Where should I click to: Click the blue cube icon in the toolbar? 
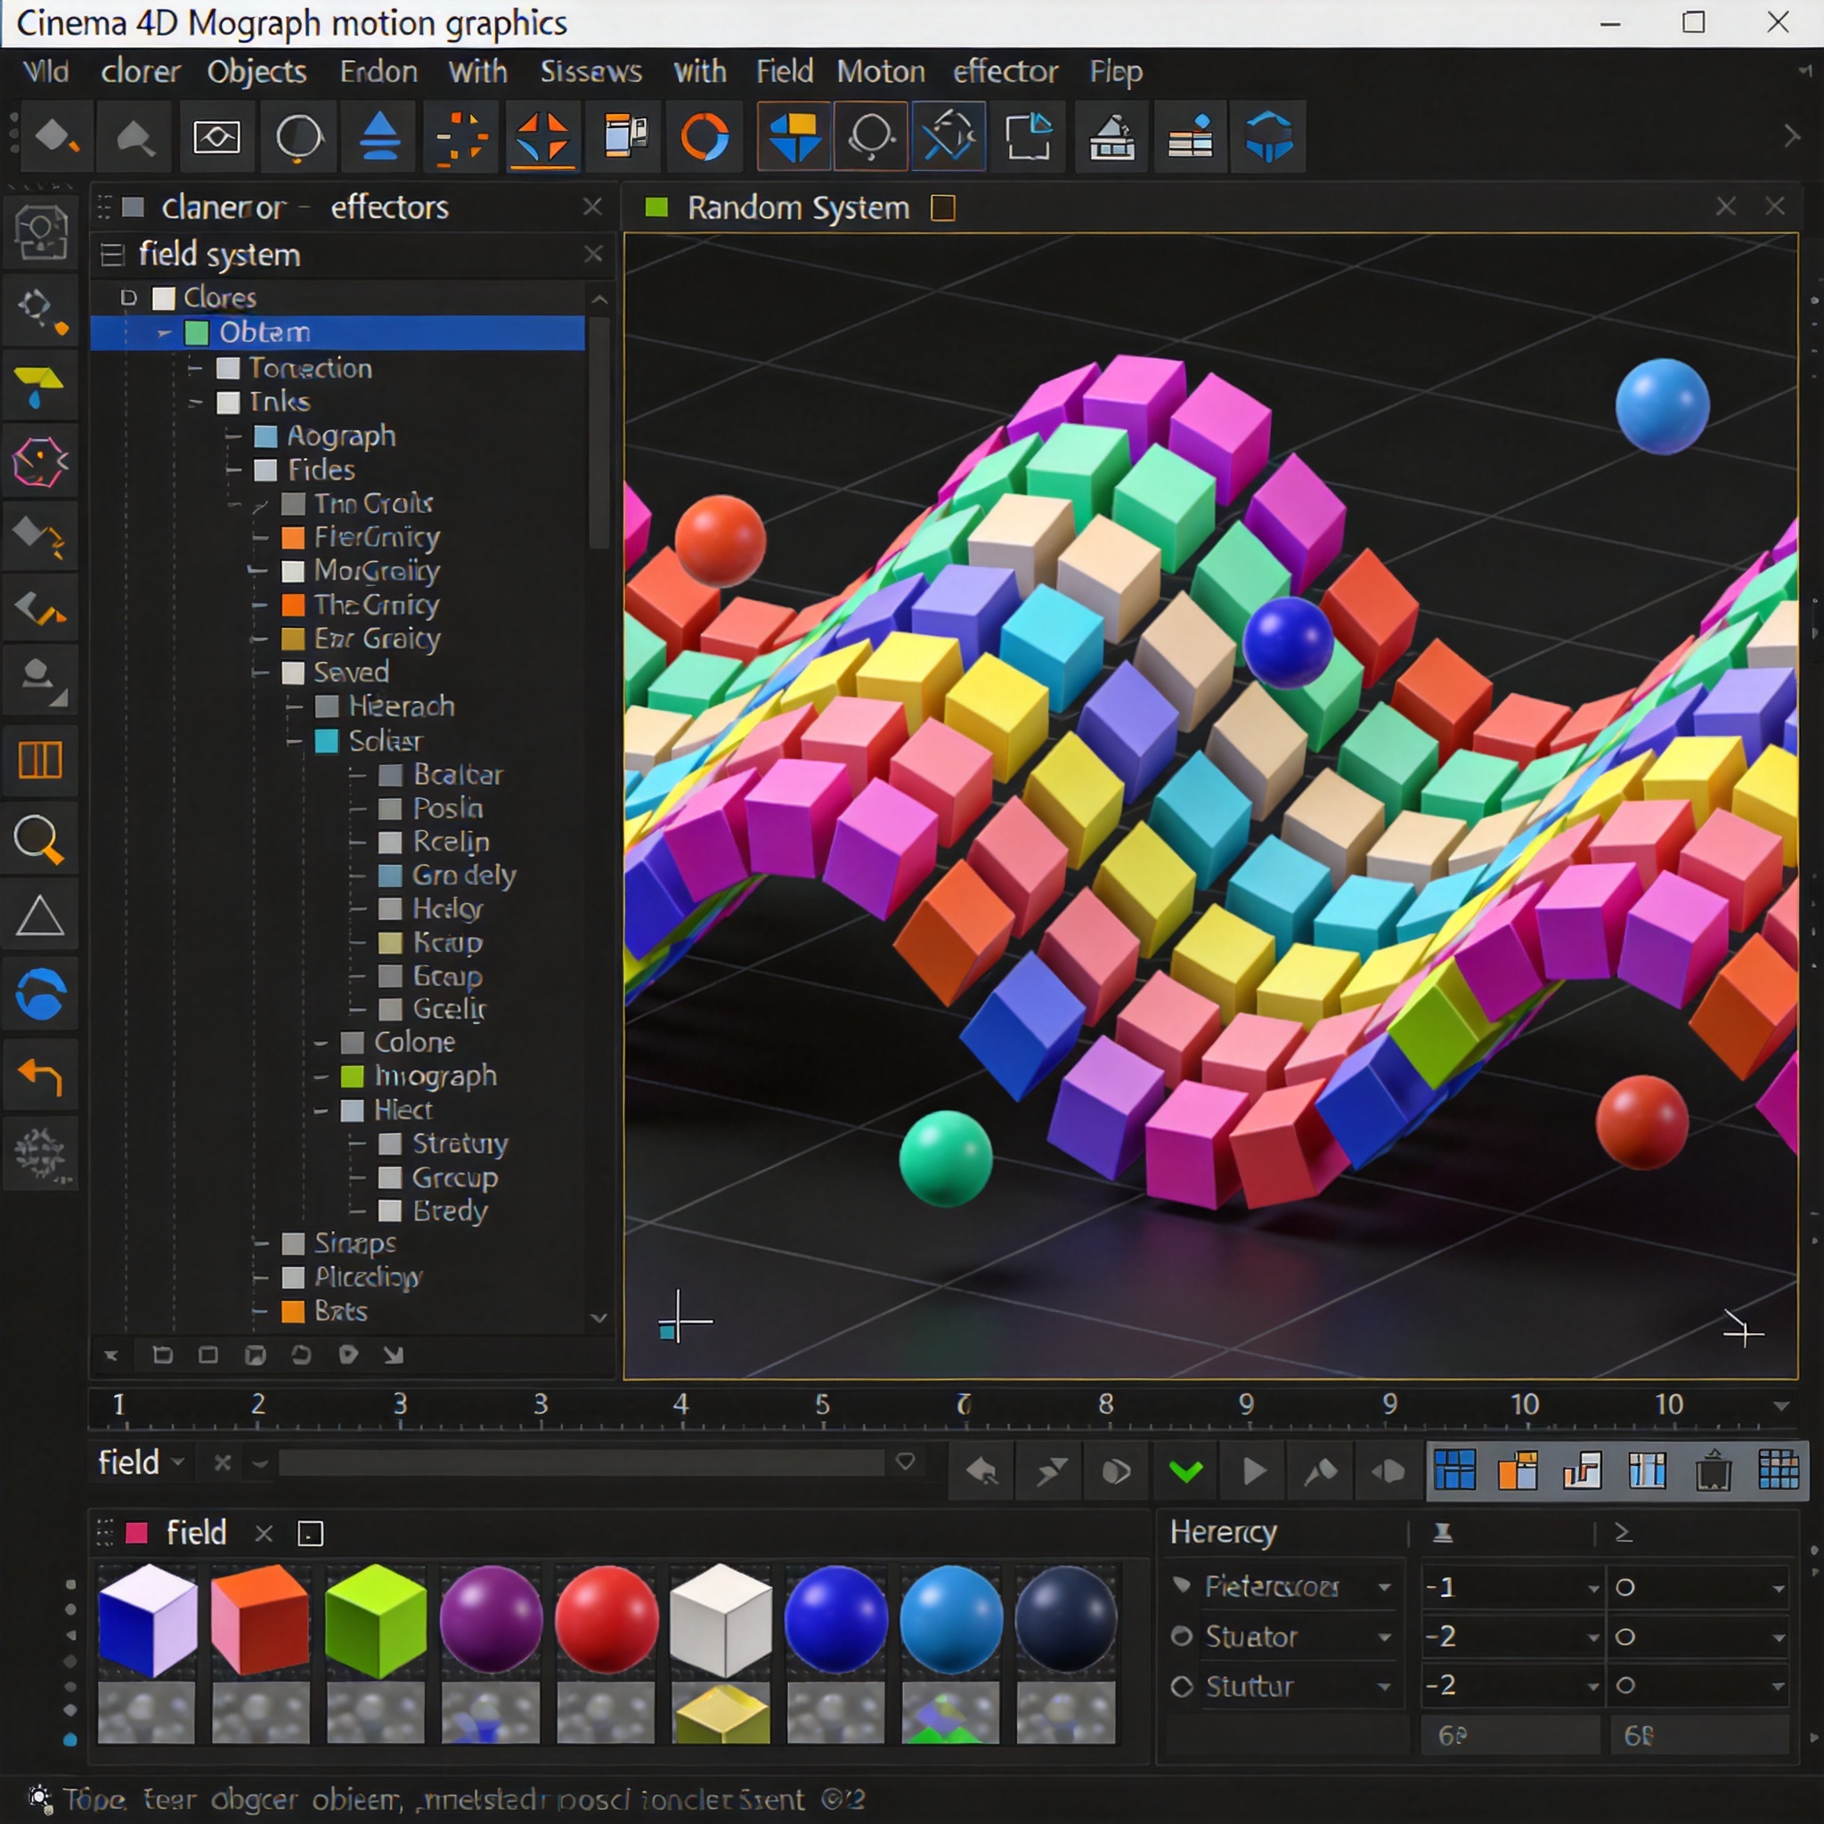coord(1269,138)
